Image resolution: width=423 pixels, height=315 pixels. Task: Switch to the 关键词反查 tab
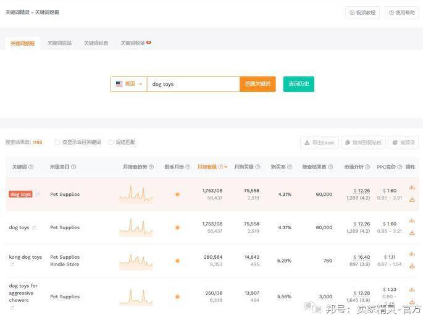96,43
